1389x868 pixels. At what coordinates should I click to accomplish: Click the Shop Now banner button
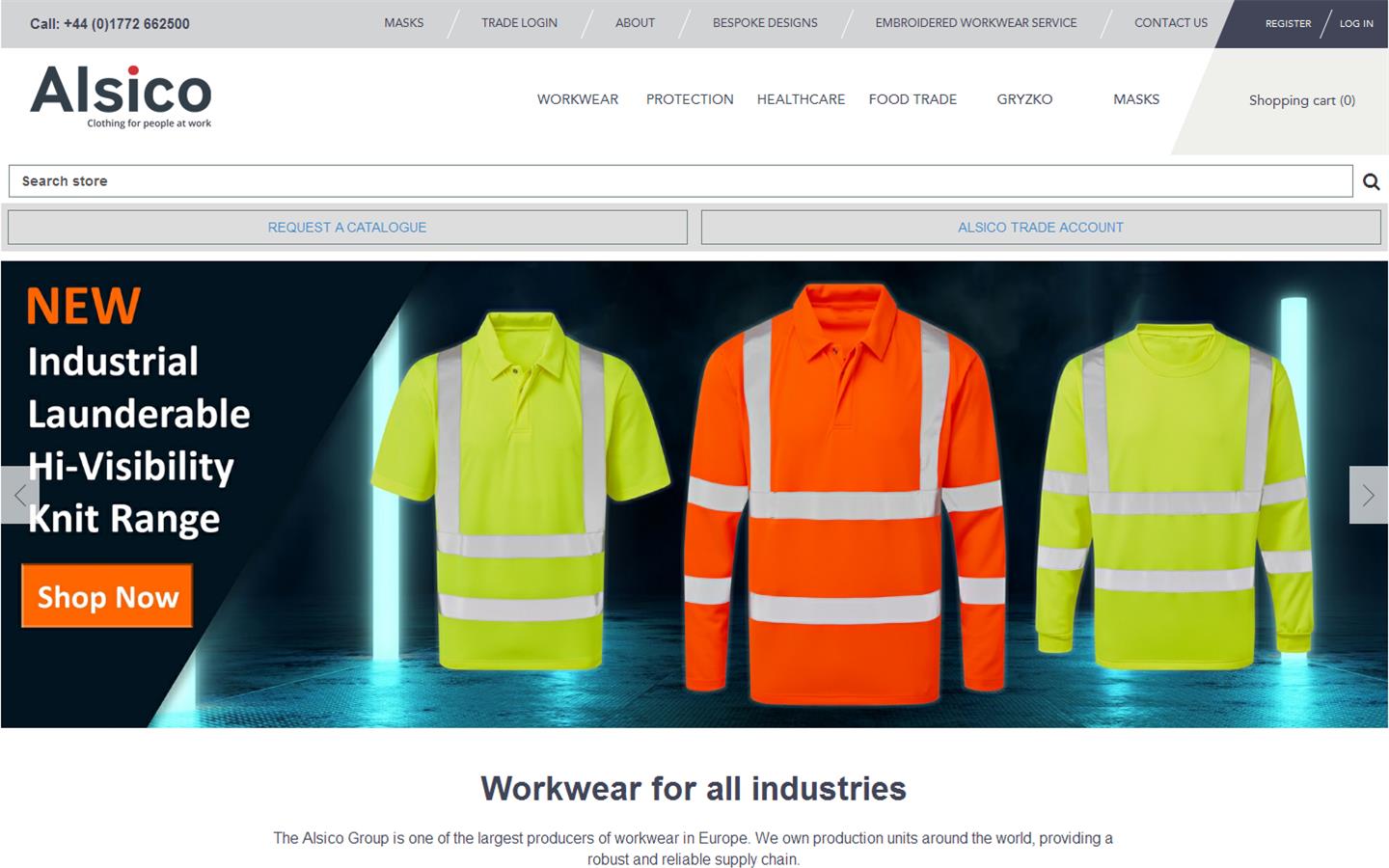[106, 596]
